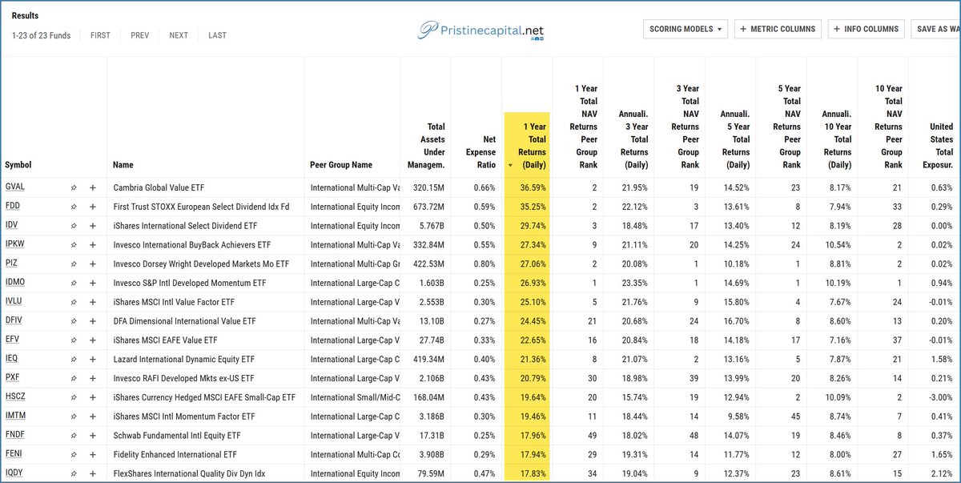
Task: Pin the IEQ row
Action: 73,359
